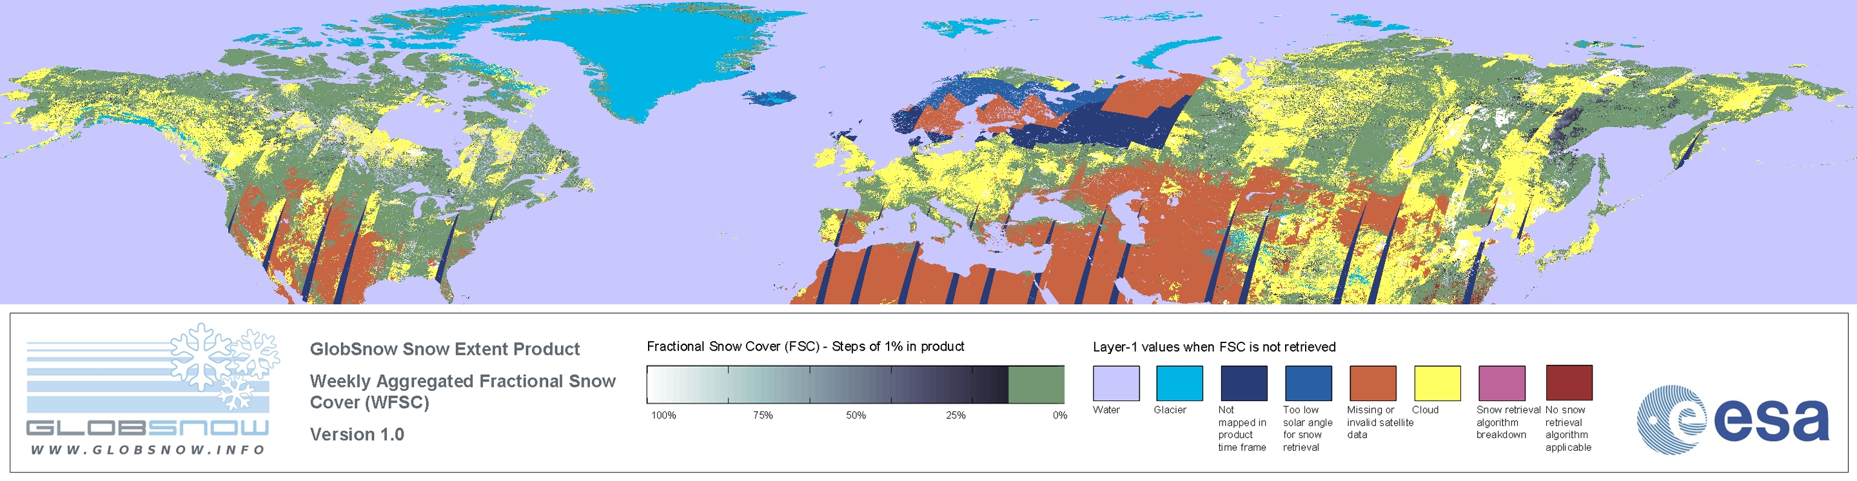This screenshot has width=1857, height=481.
Task: Click the green 0% segment of FSC colorbar
Action: [x=1036, y=384]
